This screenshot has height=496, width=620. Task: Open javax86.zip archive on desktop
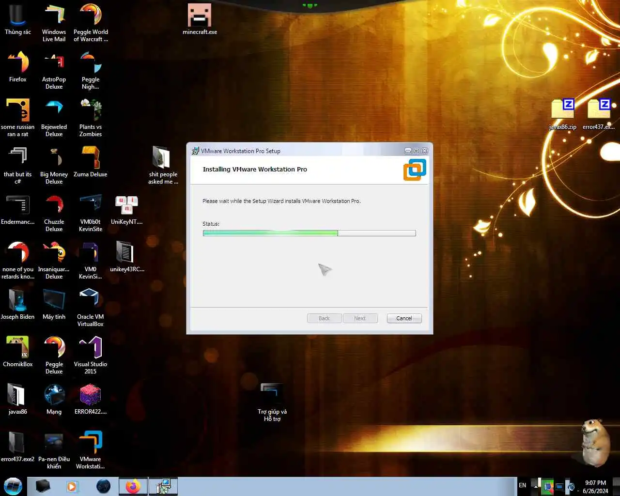(x=562, y=114)
